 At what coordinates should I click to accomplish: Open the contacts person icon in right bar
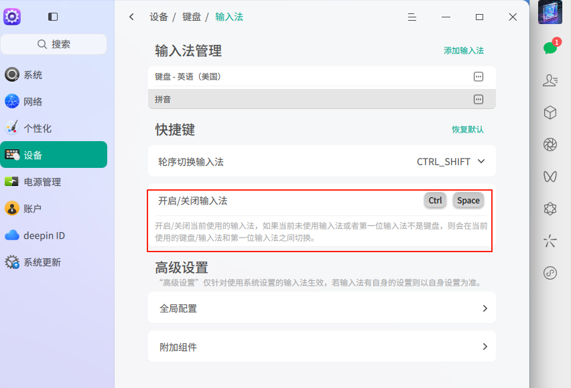(x=550, y=80)
